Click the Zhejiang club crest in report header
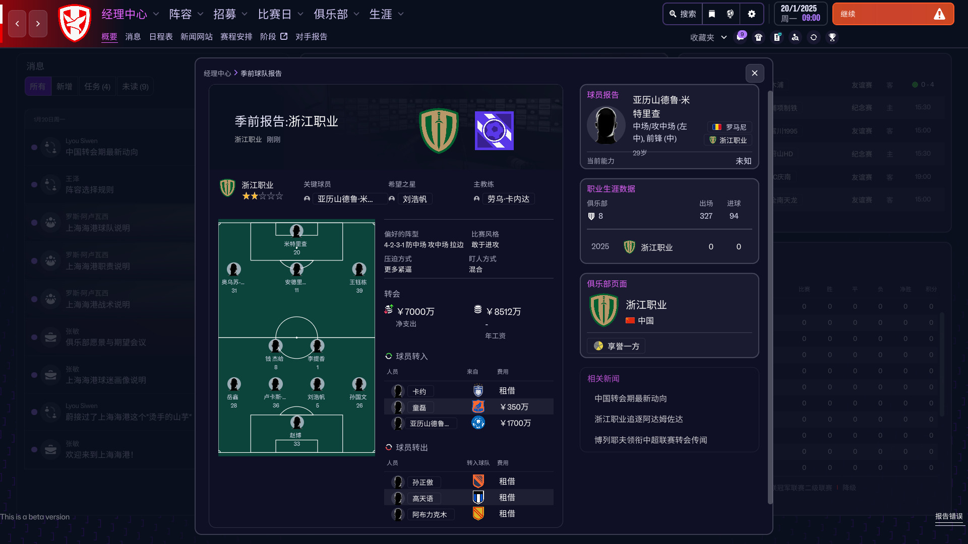Screen dimensions: 968x544 (439, 131)
